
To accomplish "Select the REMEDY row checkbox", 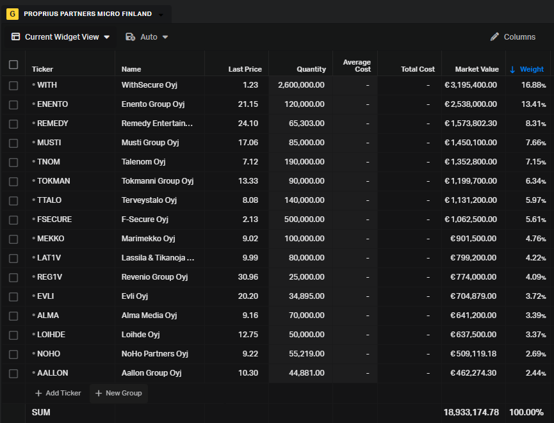I will pyautogui.click(x=13, y=124).
